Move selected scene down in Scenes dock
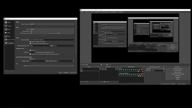The height and width of the screenshot is (108, 192). click(87, 82)
